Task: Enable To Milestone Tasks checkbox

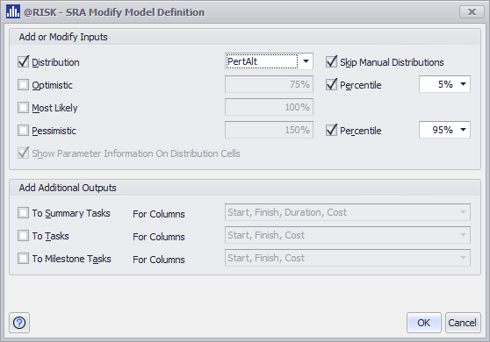Action: [x=23, y=259]
